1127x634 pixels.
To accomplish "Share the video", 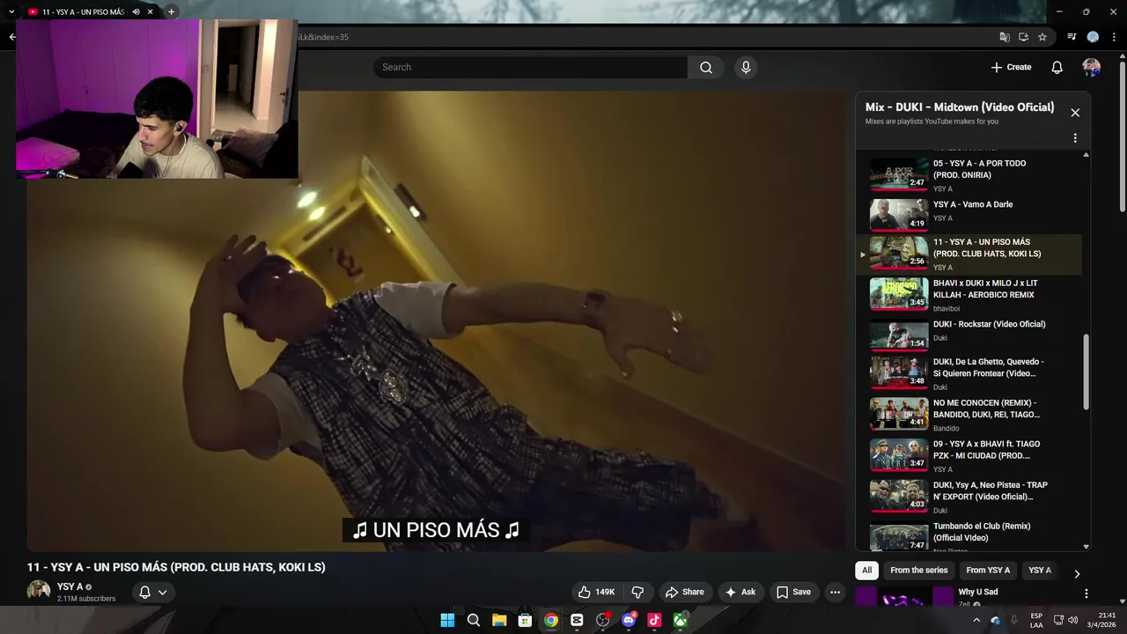I will tap(684, 593).
